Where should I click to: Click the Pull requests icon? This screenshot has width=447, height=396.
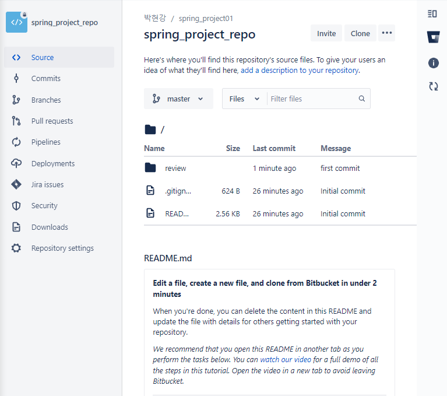click(16, 121)
